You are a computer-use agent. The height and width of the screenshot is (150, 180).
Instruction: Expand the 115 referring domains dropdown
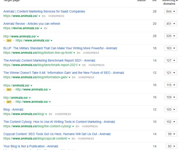point(171,85)
